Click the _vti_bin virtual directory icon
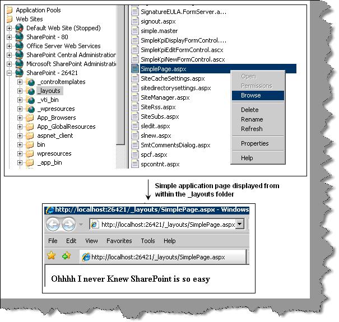 coord(30,100)
